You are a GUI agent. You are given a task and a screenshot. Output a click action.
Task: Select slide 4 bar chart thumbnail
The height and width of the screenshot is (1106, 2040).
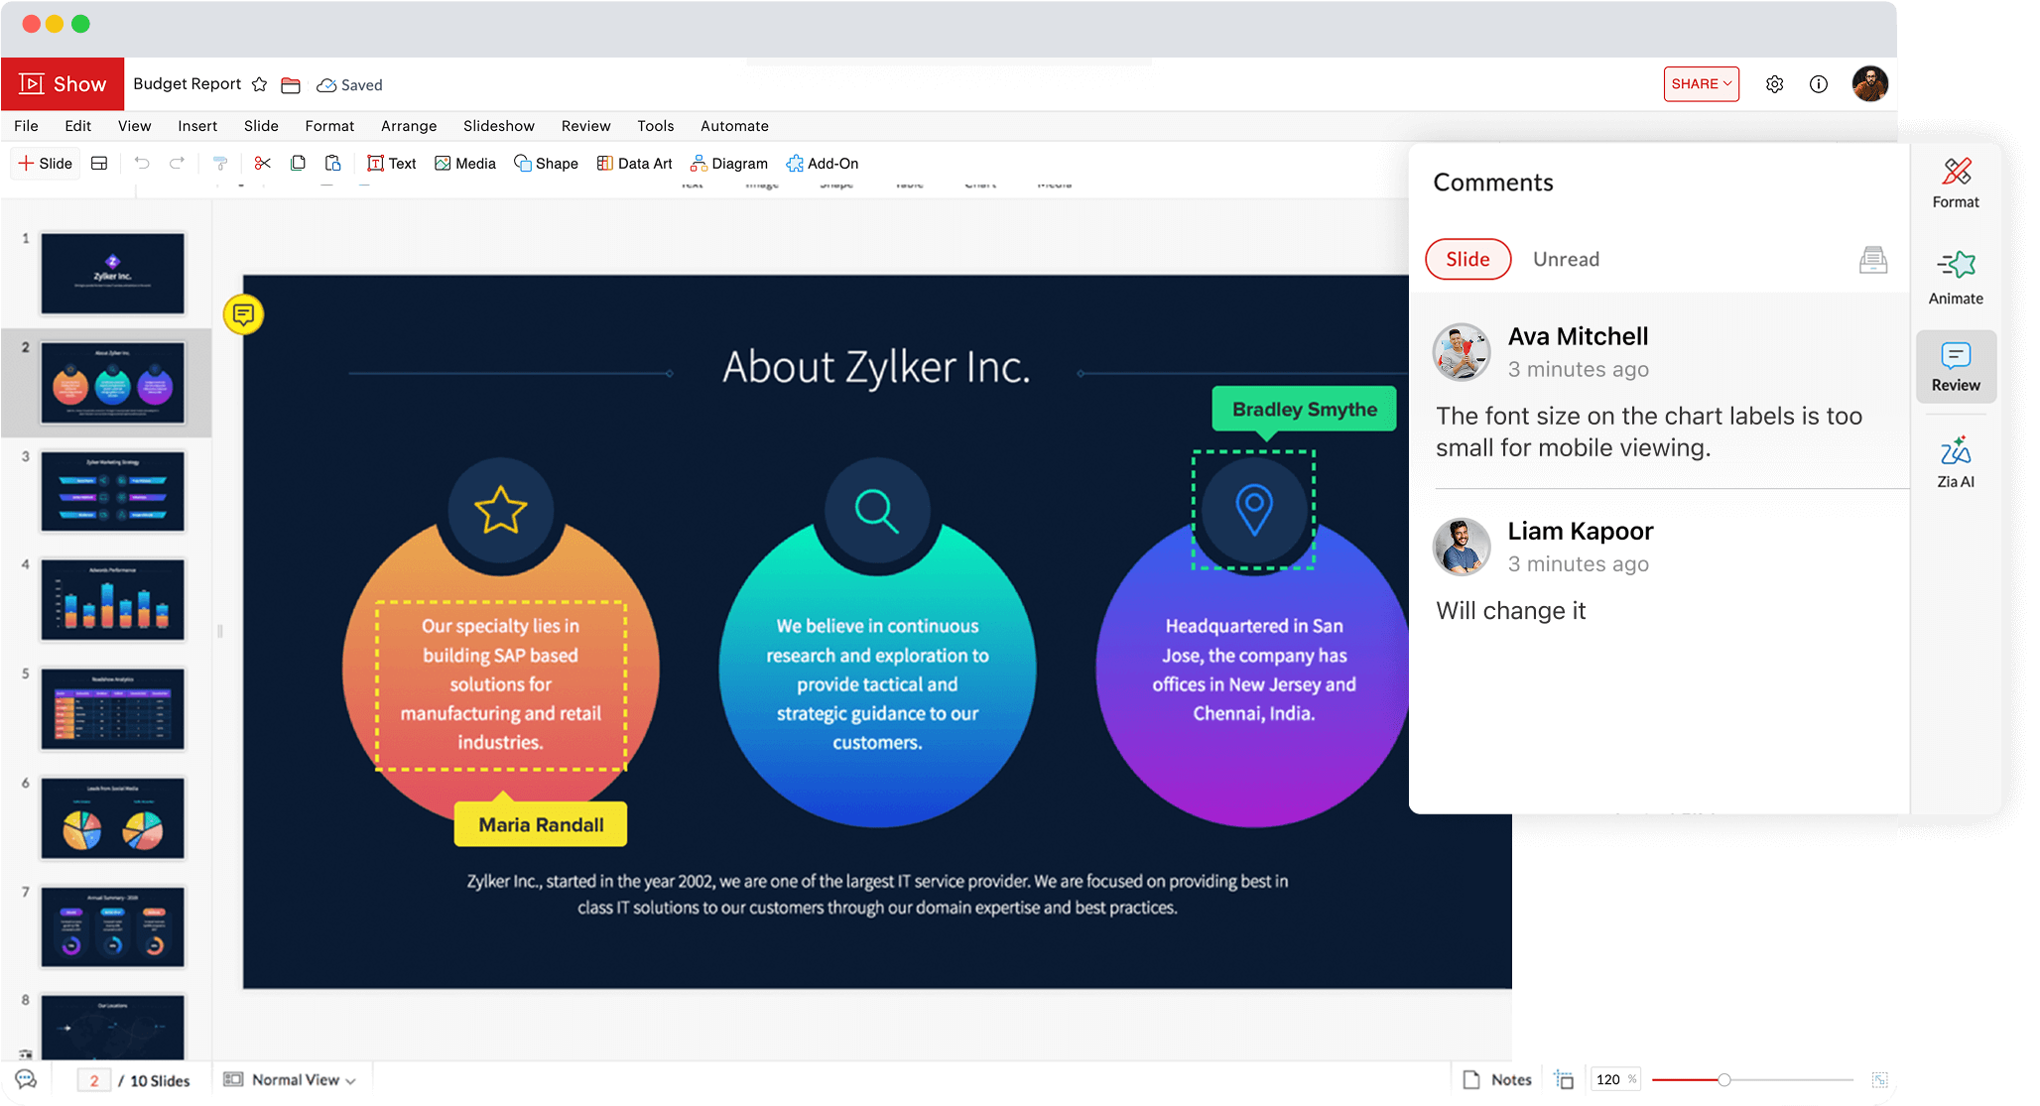pos(113,600)
